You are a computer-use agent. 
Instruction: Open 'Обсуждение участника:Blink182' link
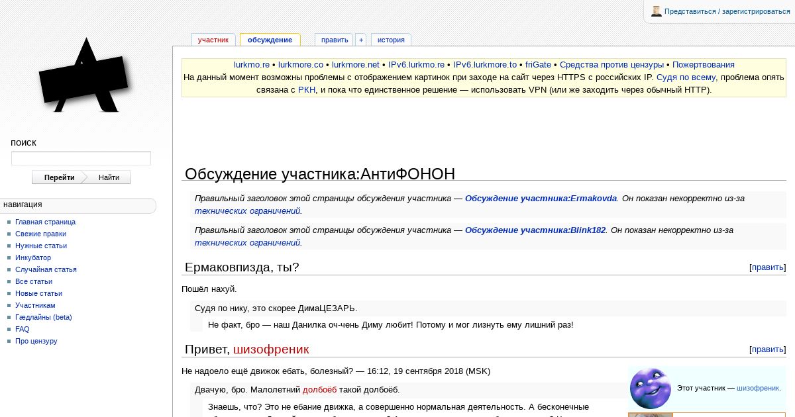click(x=535, y=230)
